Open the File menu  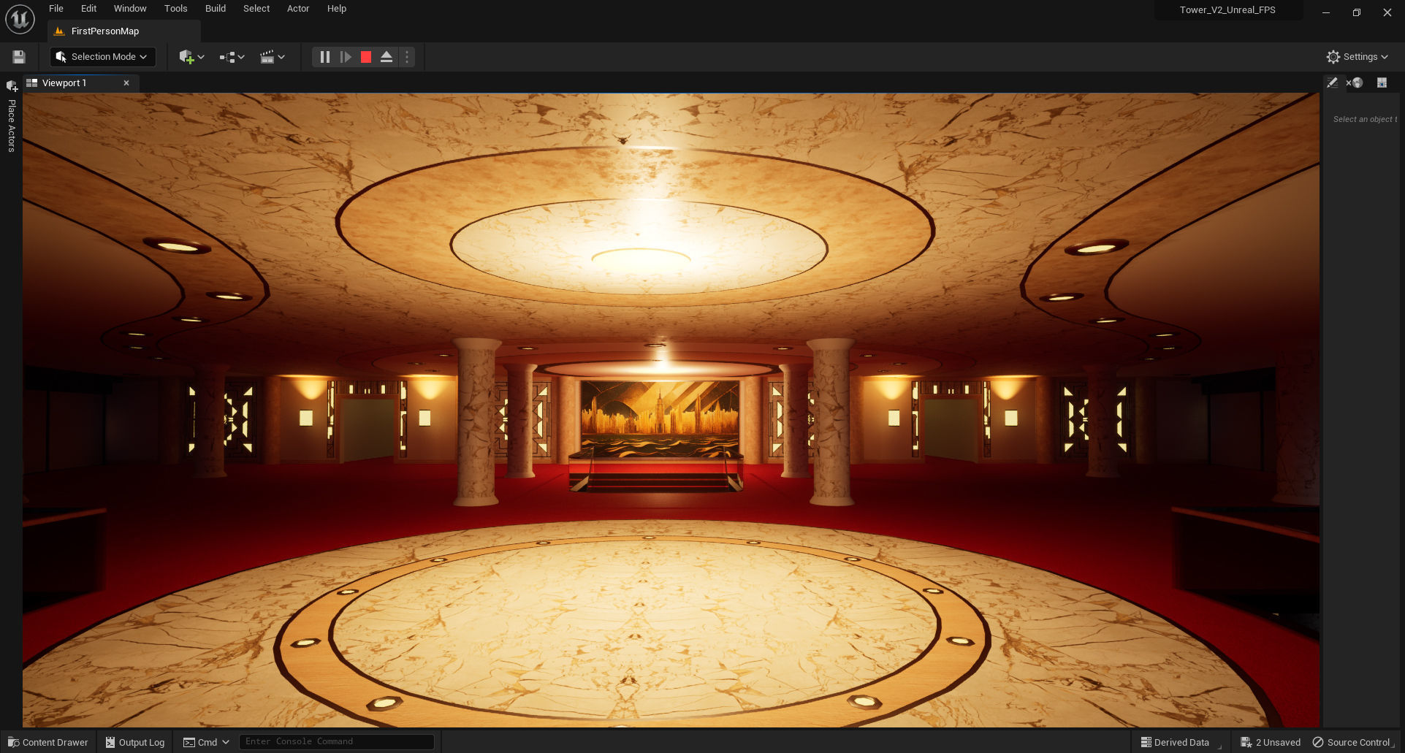56,9
